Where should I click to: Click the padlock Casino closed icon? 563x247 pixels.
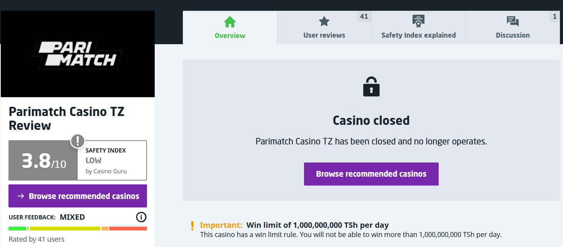pyautogui.click(x=371, y=87)
